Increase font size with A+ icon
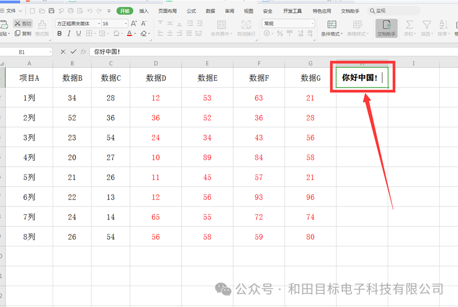Screen dimensions: 458x307 [134, 23]
